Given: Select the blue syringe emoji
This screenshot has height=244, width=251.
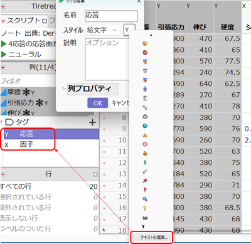Looking at the screenshot, I should [x=145, y=172].
